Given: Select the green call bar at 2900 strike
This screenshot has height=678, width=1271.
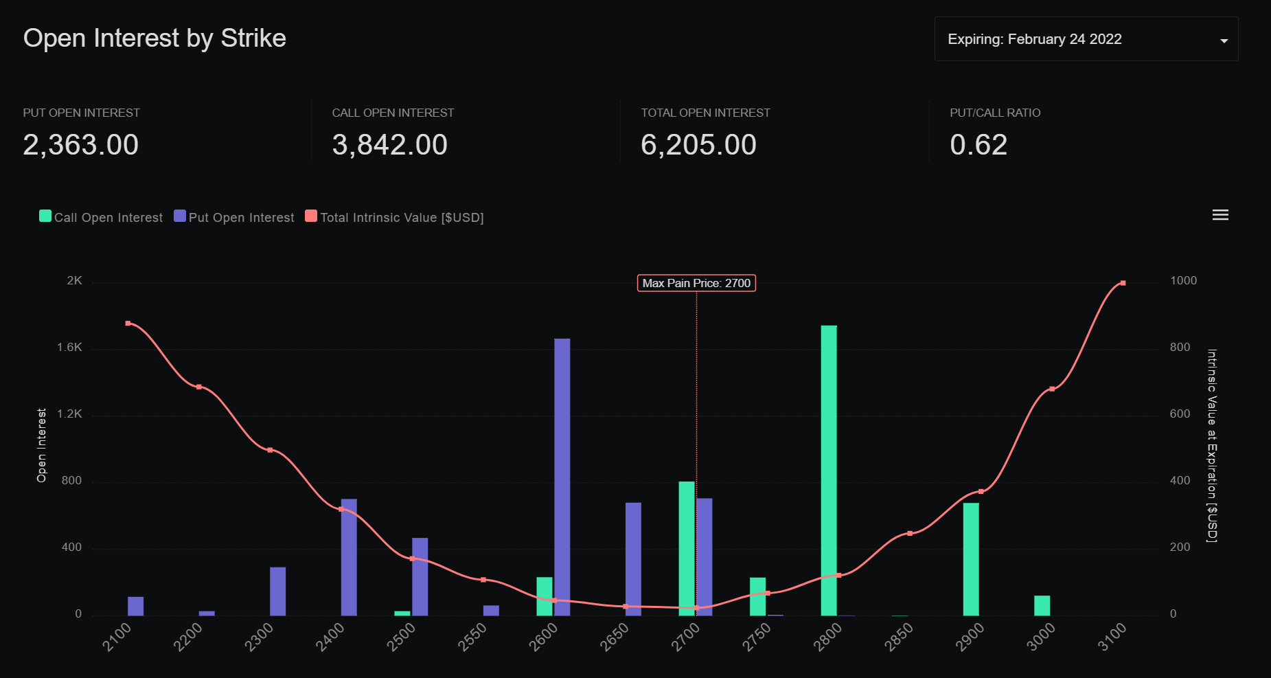Looking at the screenshot, I should pos(971,559).
